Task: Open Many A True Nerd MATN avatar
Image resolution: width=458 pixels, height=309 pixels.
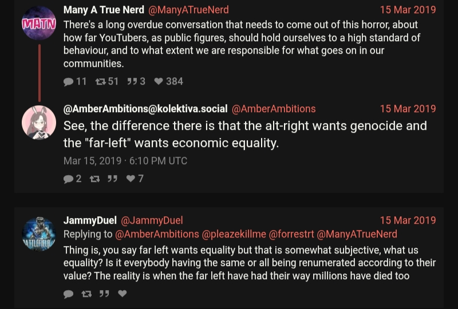Action: tap(39, 23)
